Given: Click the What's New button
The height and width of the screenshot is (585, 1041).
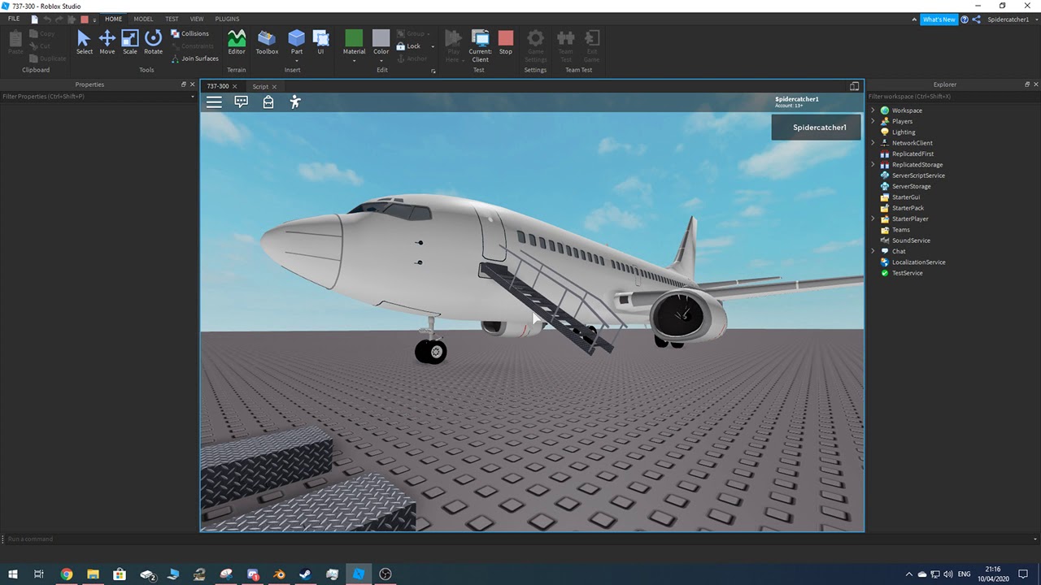Looking at the screenshot, I should 939,19.
